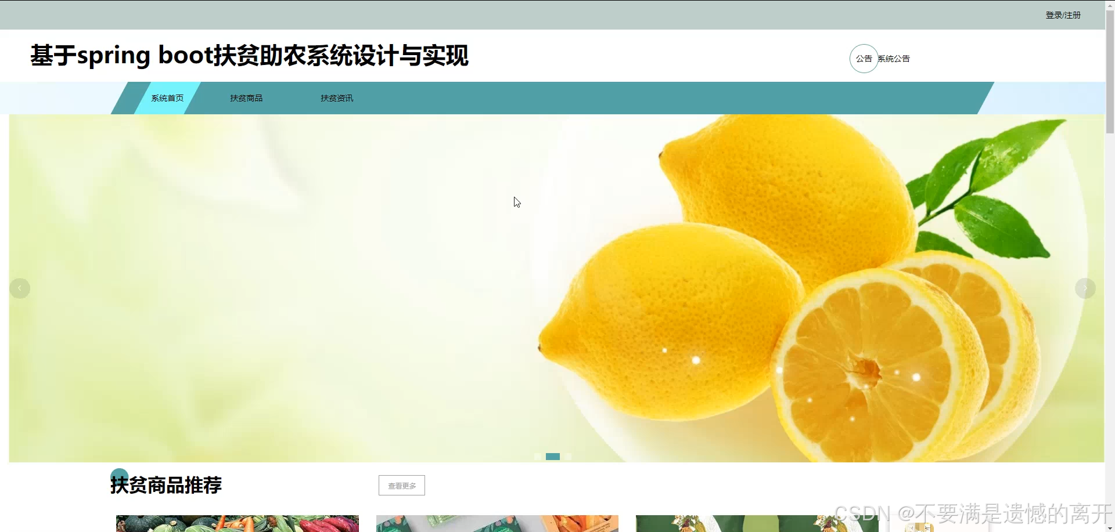Click the lemon banner image
The height and width of the screenshot is (532, 1115).
click(x=556, y=288)
